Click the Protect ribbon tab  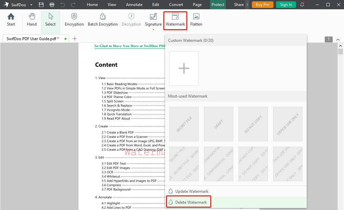pyautogui.click(x=218, y=5)
